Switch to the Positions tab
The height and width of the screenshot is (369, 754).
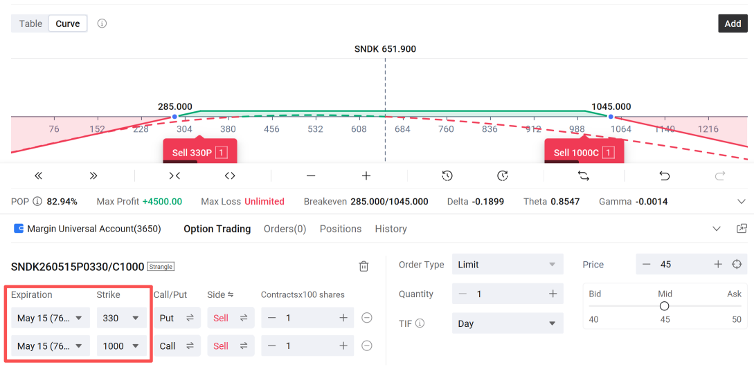(341, 229)
